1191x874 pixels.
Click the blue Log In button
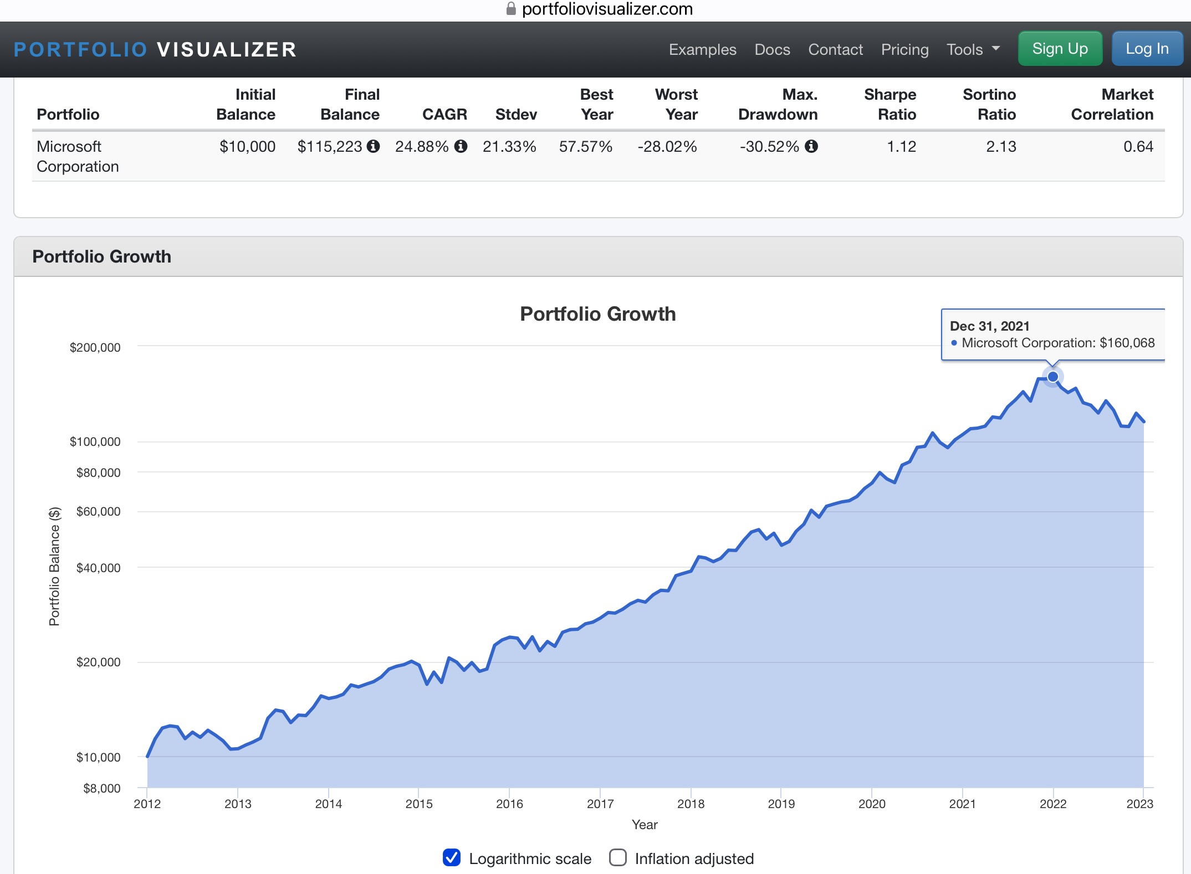(1147, 49)
